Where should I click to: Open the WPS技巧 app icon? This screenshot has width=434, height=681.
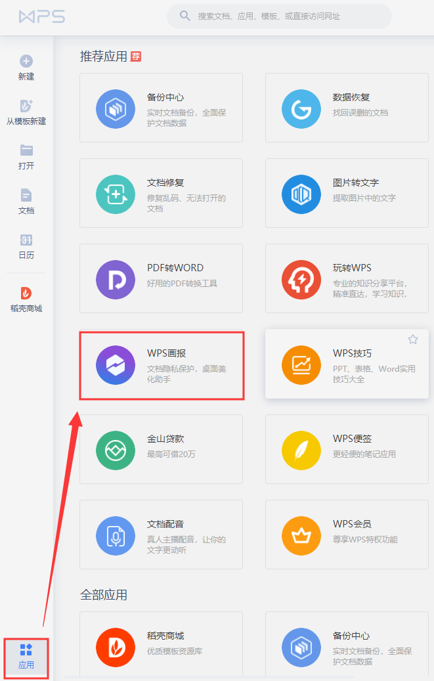coord(301,365)
